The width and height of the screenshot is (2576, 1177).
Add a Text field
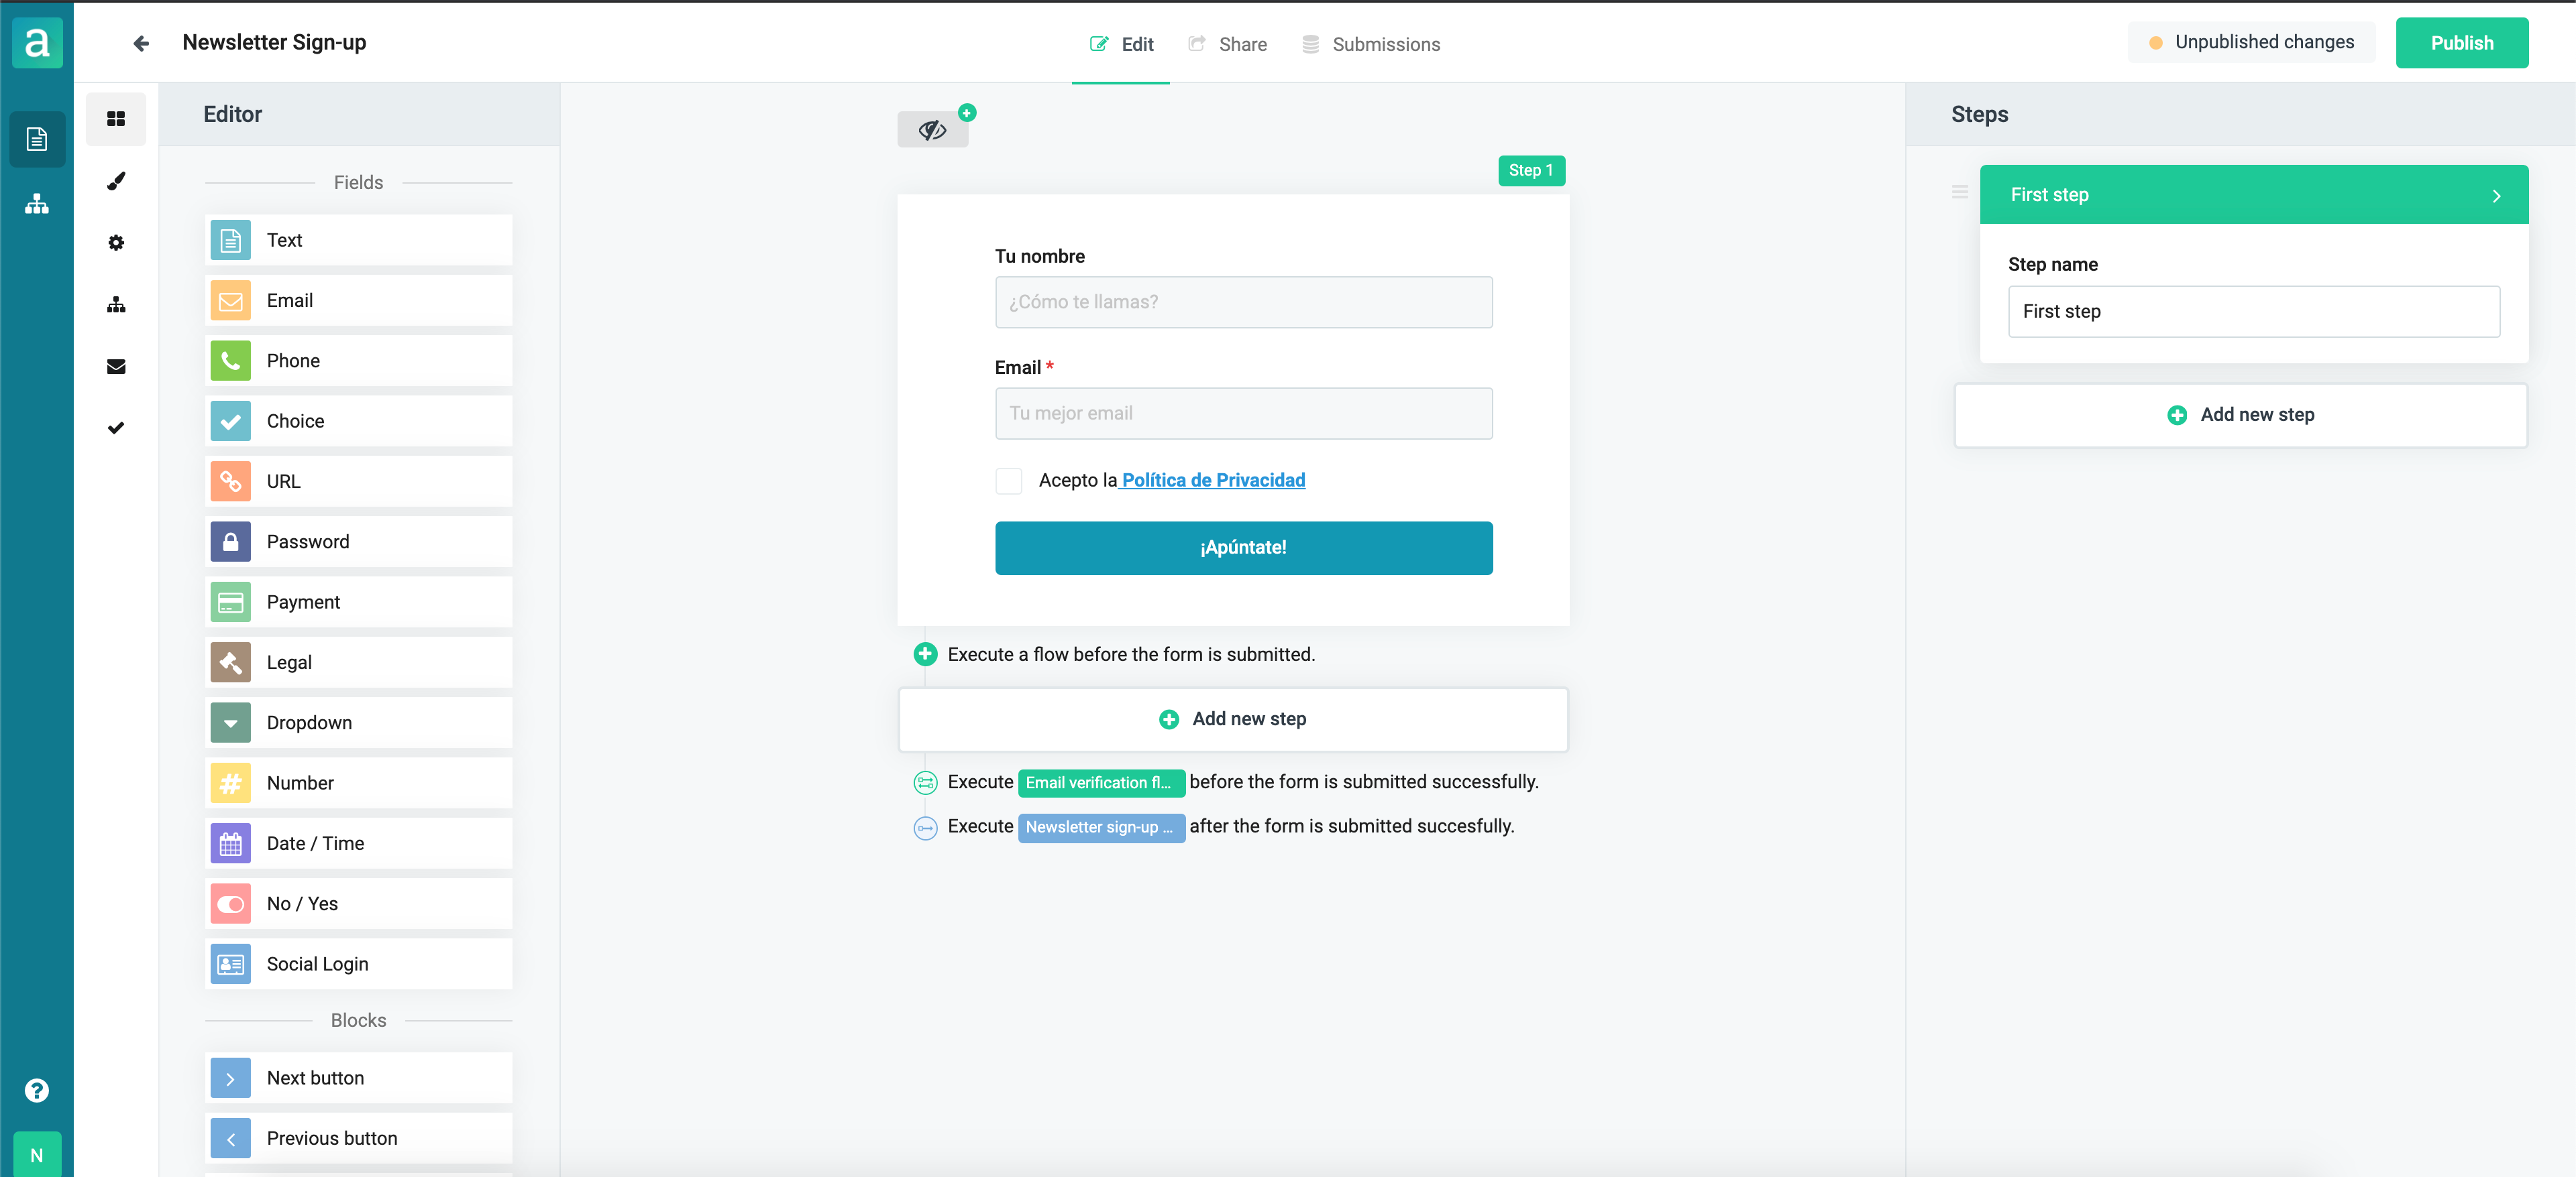click(359, 240)
